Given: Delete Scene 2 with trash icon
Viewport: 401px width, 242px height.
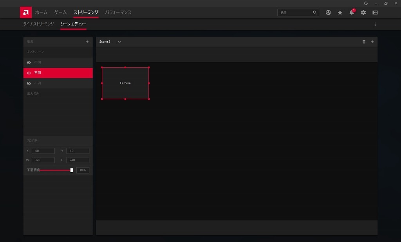Looking at the screenshot, I should tap(364, 42).
